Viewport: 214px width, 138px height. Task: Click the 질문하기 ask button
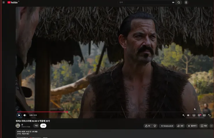(192, 126)
